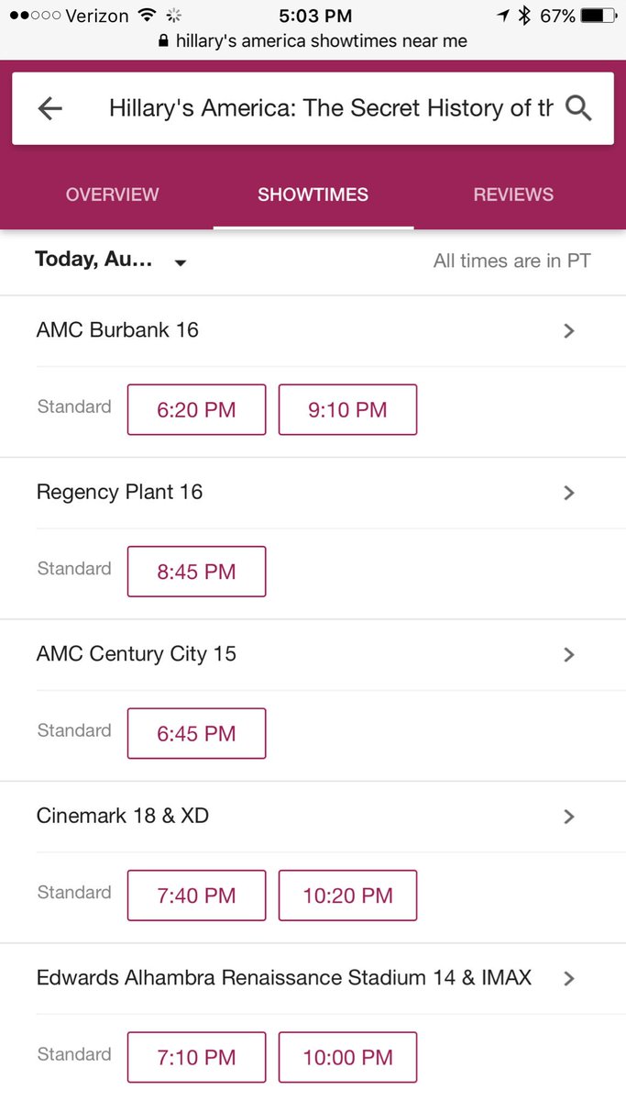Select the 8:45 PM Regency Plant showtime

point(196,572)
